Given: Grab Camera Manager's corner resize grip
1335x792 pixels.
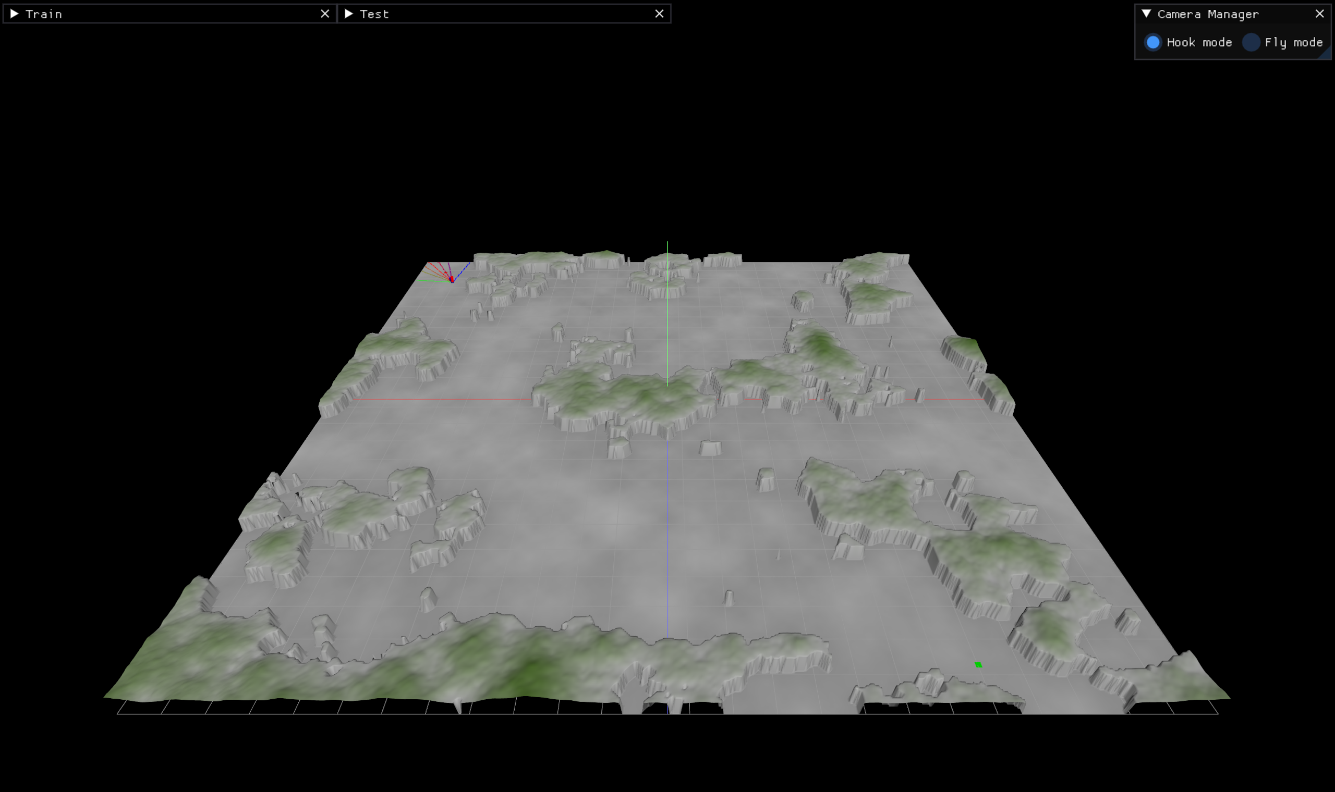Looking at the screenshot, I should (x=1326, y=54).
